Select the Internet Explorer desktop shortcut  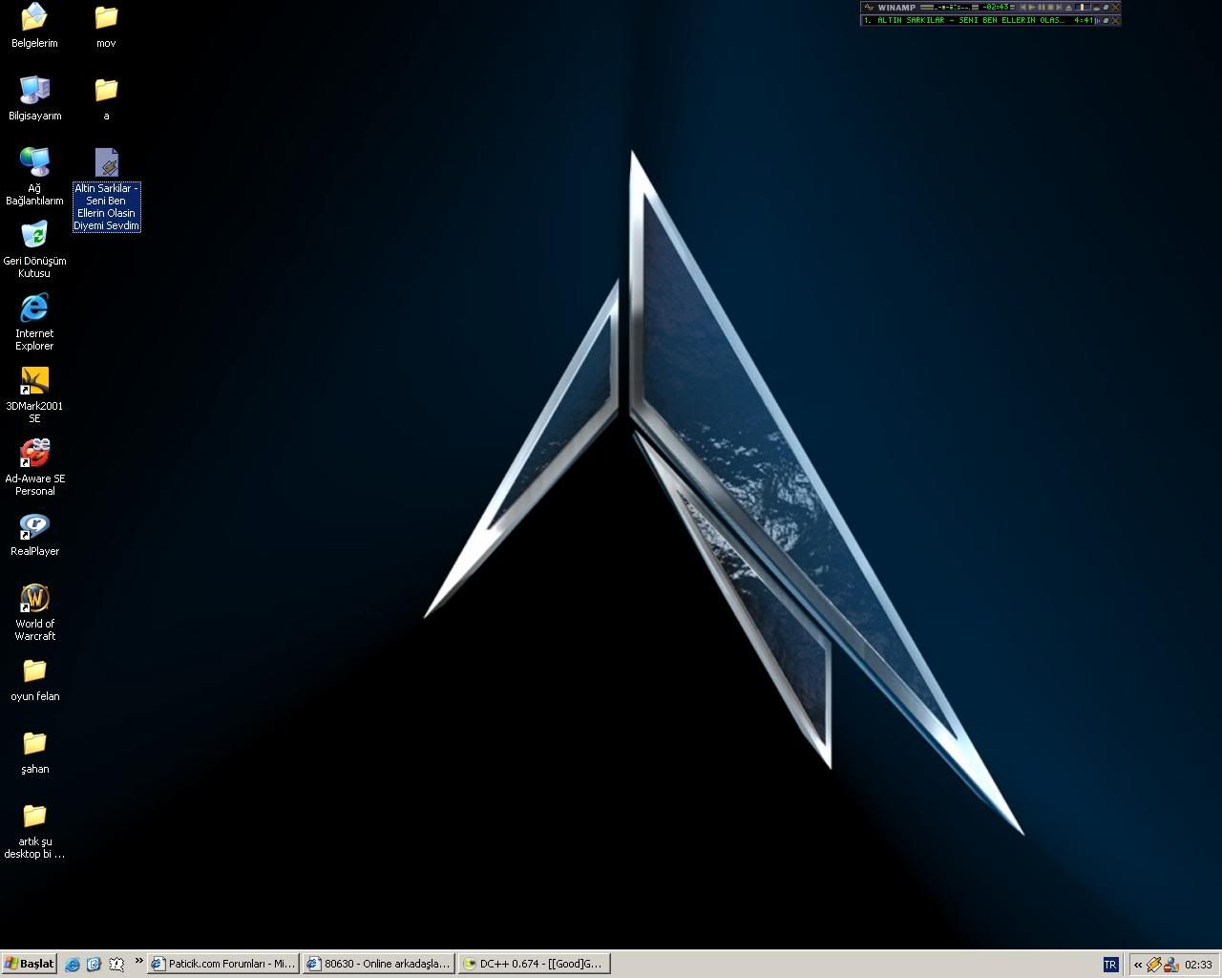[x=34, y=322]
